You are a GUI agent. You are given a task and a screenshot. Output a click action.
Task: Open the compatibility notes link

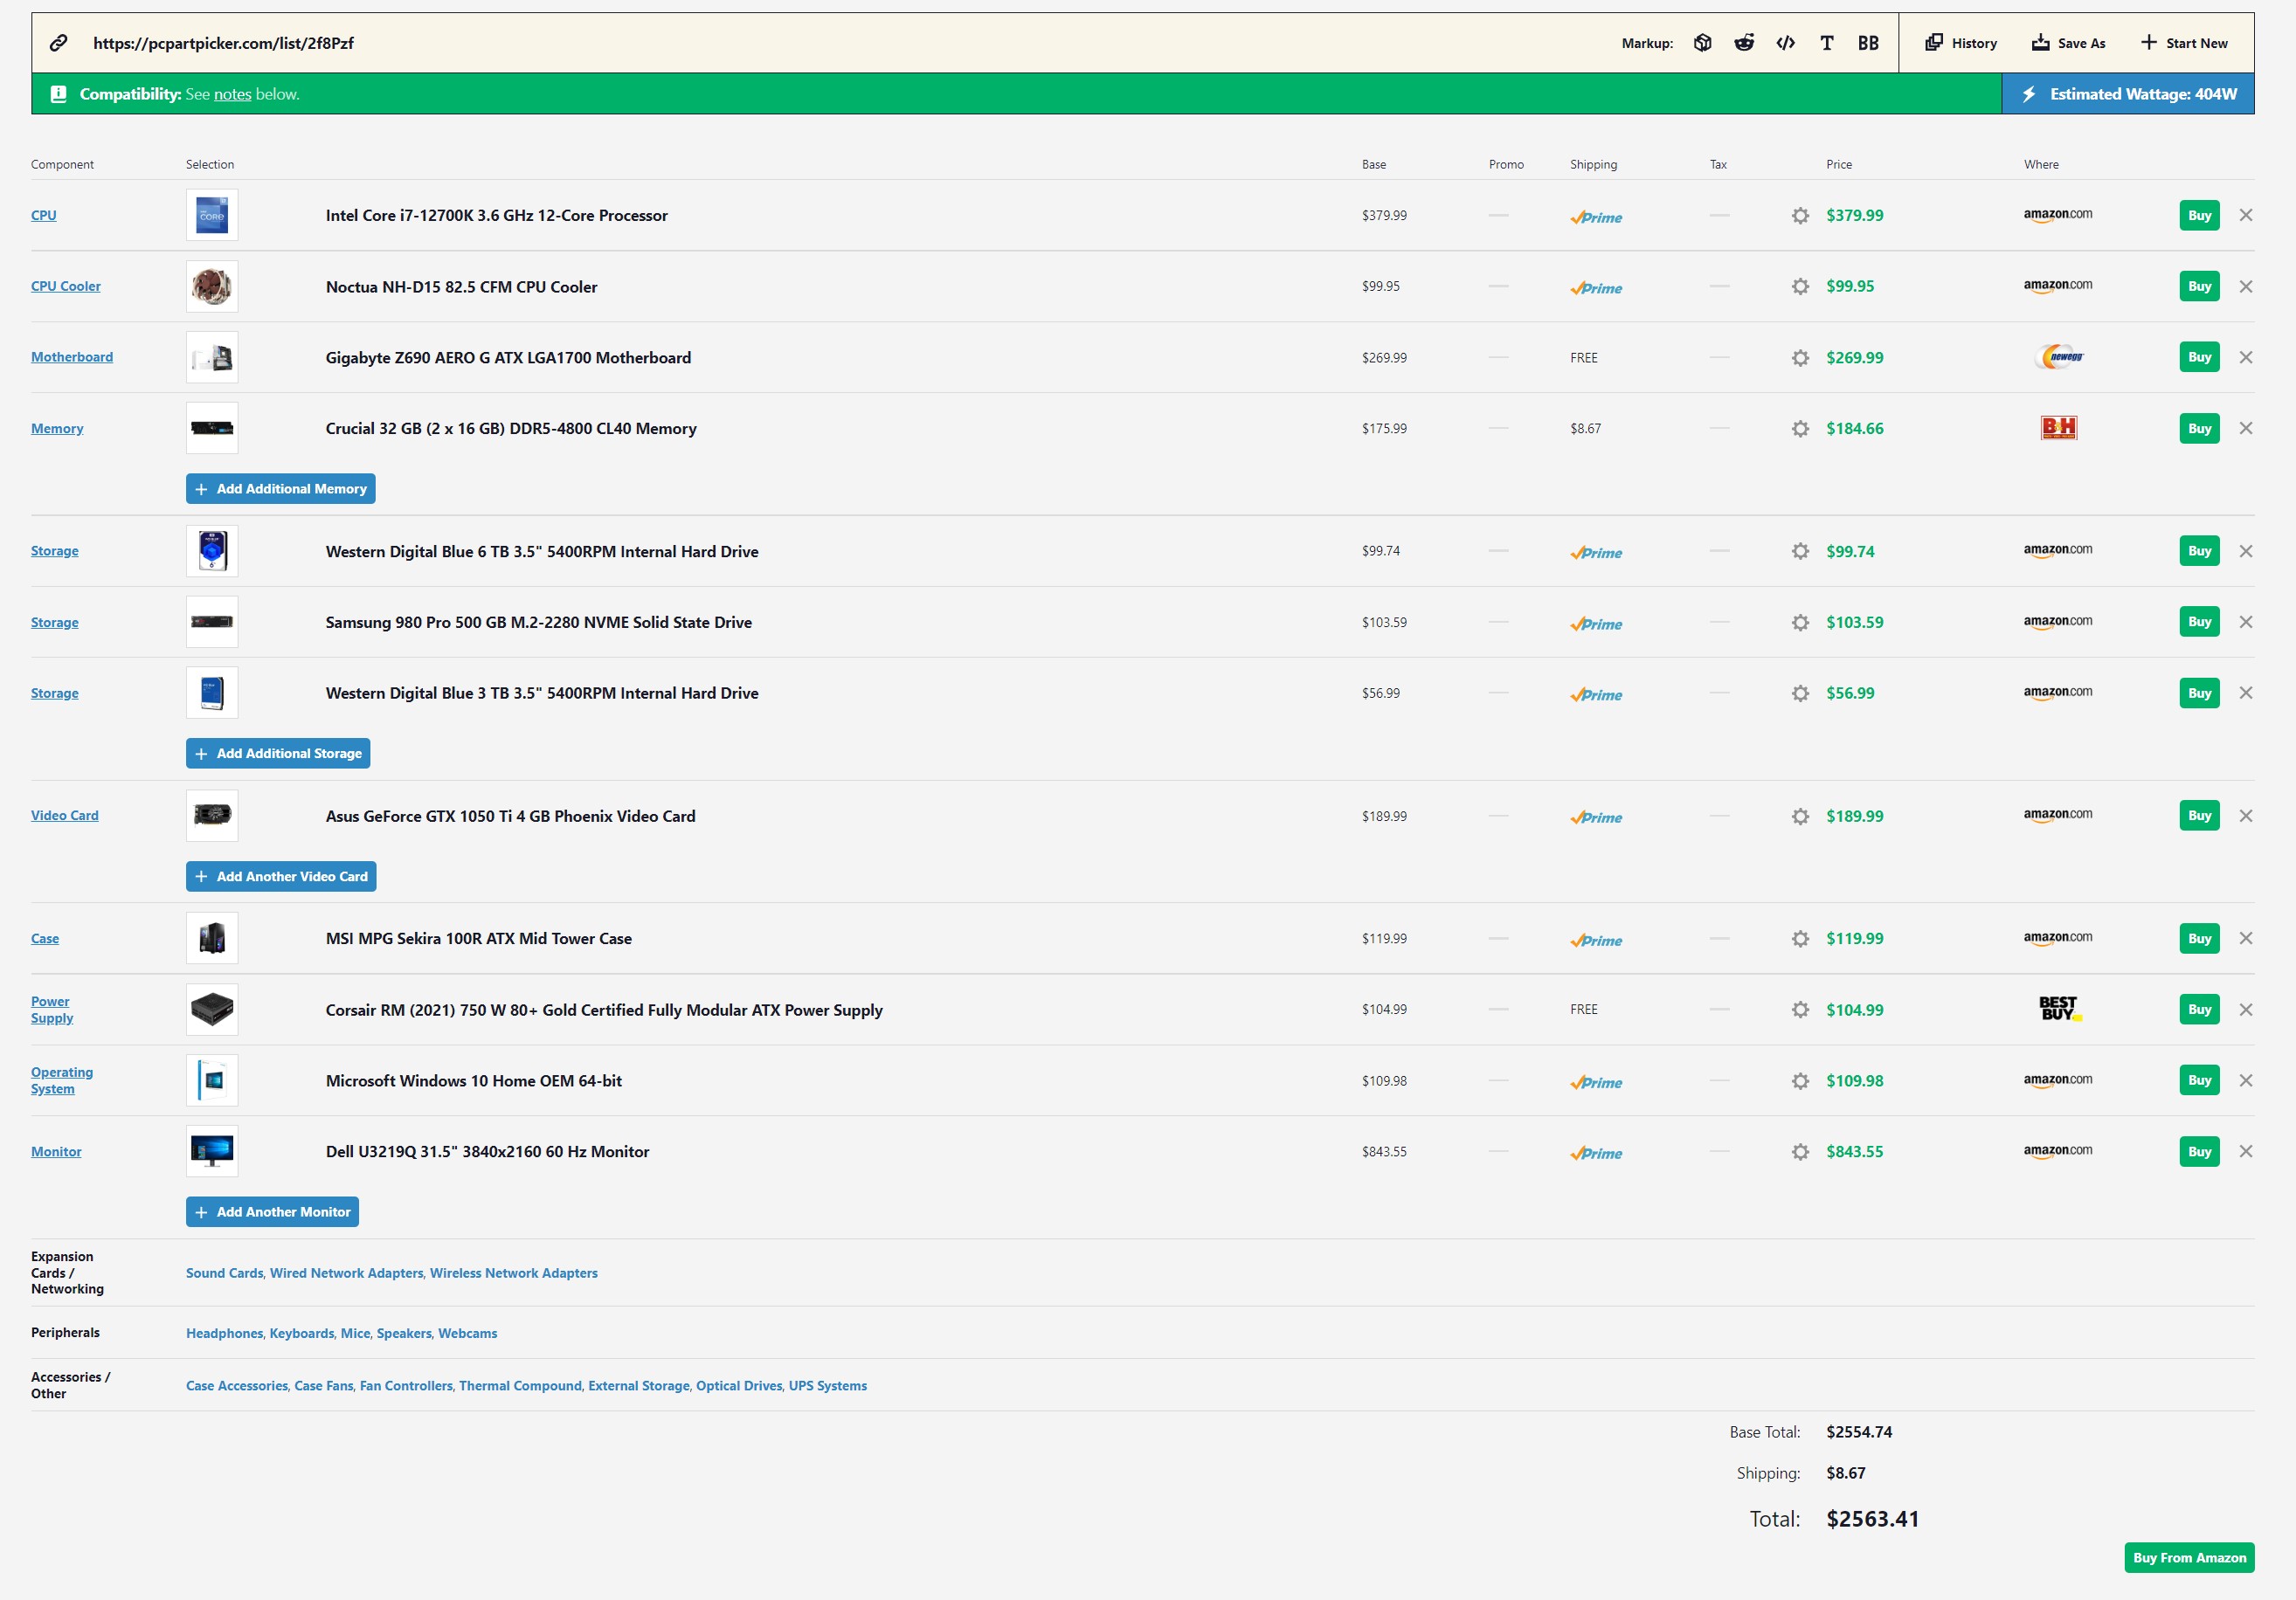[x=232, y=95]
